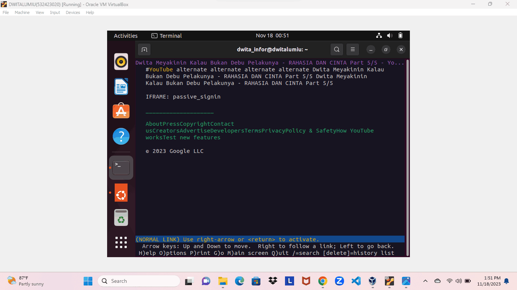Open Visual Studio Code from the taskbar

tap(356, 281)
